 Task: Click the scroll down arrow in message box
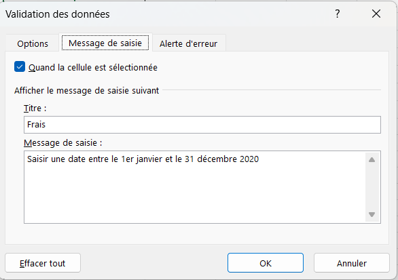coord(372,215)
